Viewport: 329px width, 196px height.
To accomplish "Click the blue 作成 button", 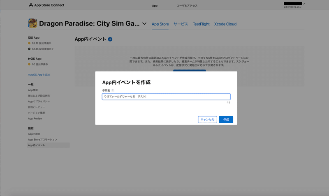I will pos(226,120).
